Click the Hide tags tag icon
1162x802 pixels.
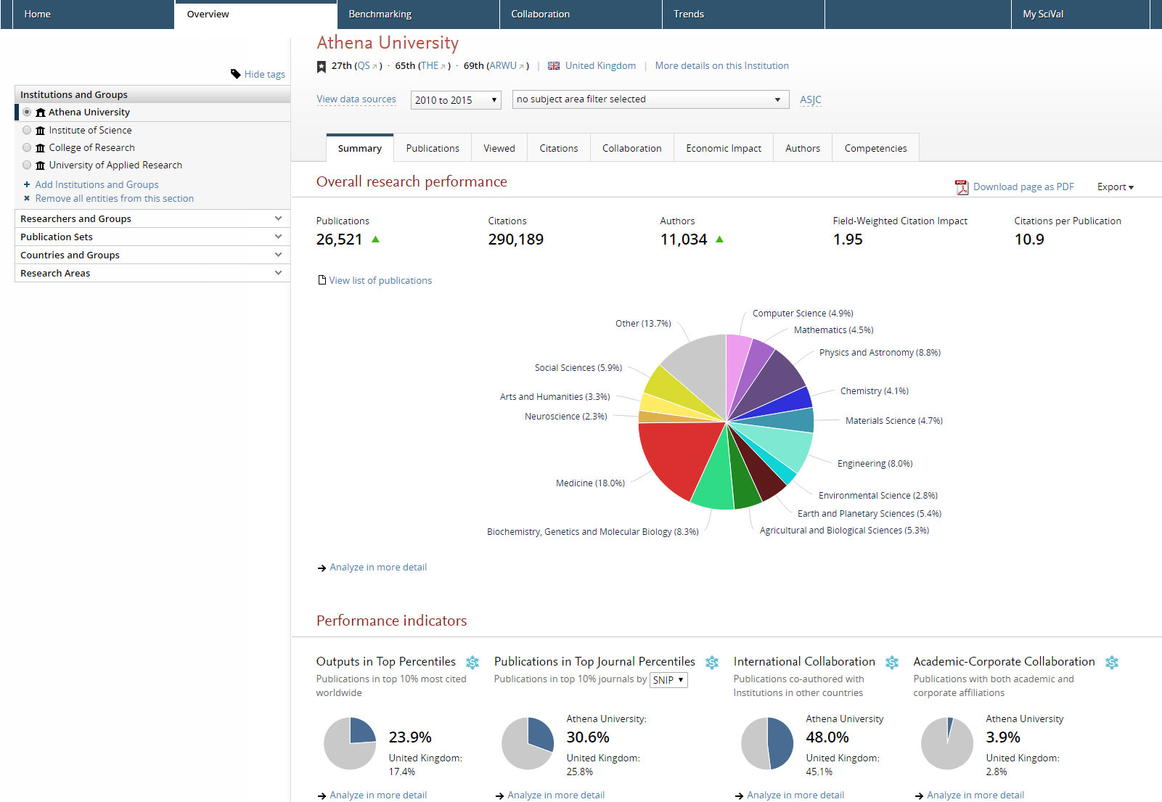click(236, 74)
